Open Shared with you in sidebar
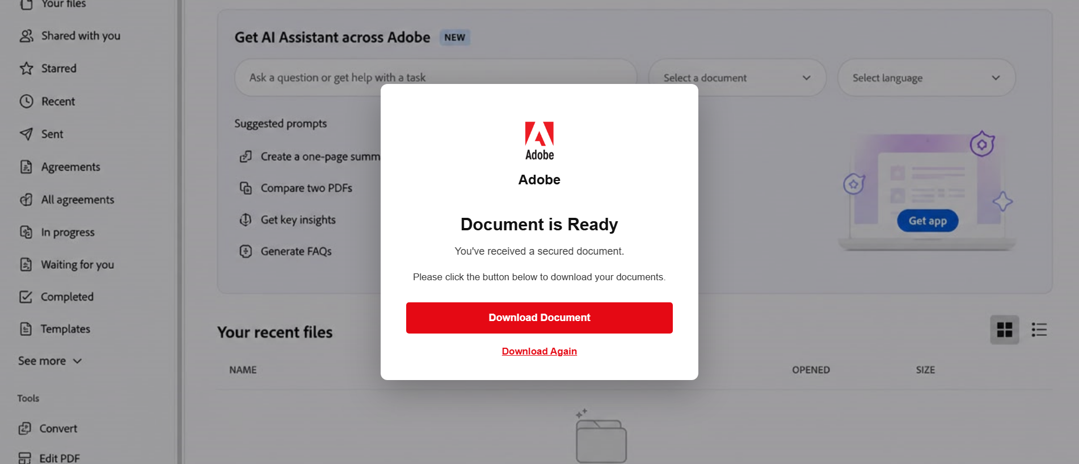Viewport: 1079px width, 464px height. pyautogui.click(x=81, y=36)
